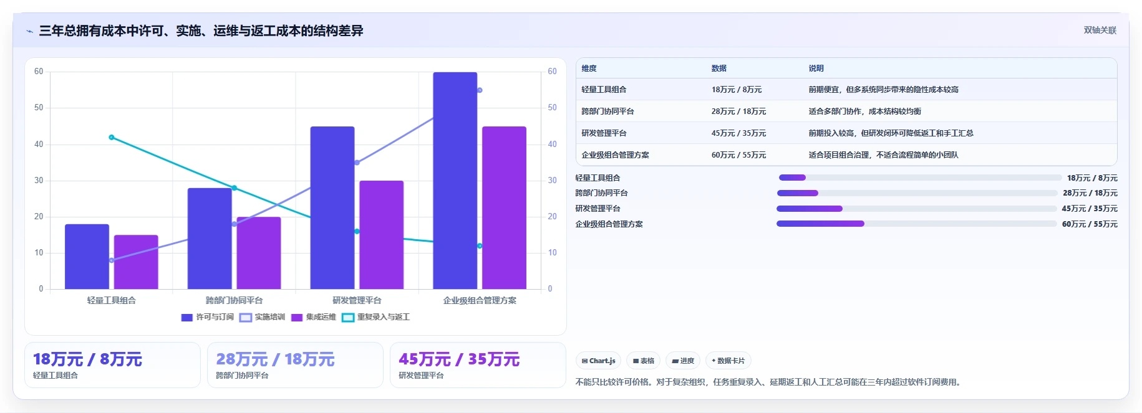
Task: Click the table cell 60万元 / 55万元
Action: click(738, 155)
